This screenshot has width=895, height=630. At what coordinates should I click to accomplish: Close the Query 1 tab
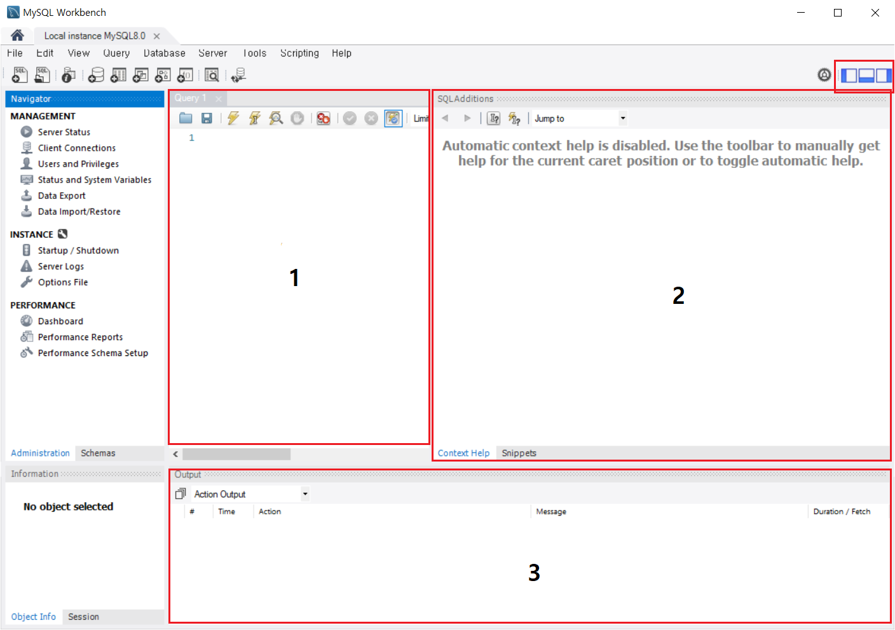(219, 99)
